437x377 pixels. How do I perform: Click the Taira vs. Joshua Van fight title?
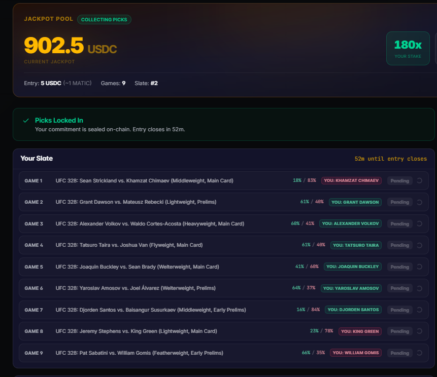click(129, 245)
